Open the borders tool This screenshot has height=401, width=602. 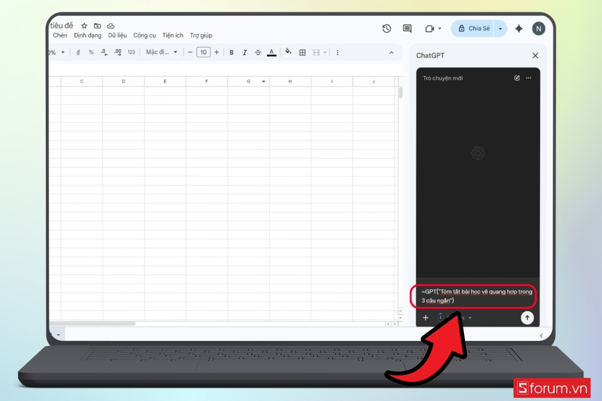[x=303, y=52]
